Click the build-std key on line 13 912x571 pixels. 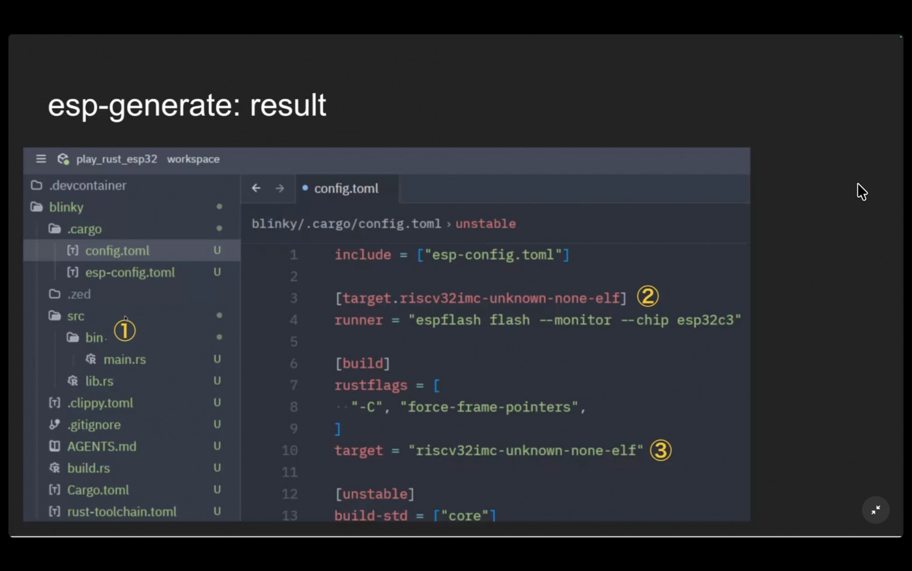tap(371, 516)
